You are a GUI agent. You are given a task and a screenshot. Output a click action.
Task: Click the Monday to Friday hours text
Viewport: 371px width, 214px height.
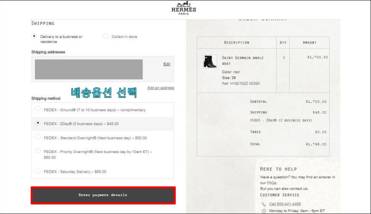297,211
